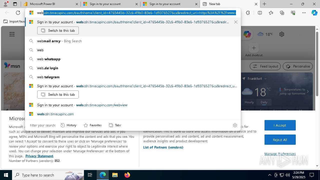The height and width of the screenshot is (180, 320).
Task: Select webmail army search suggestion
Action: 133,41
